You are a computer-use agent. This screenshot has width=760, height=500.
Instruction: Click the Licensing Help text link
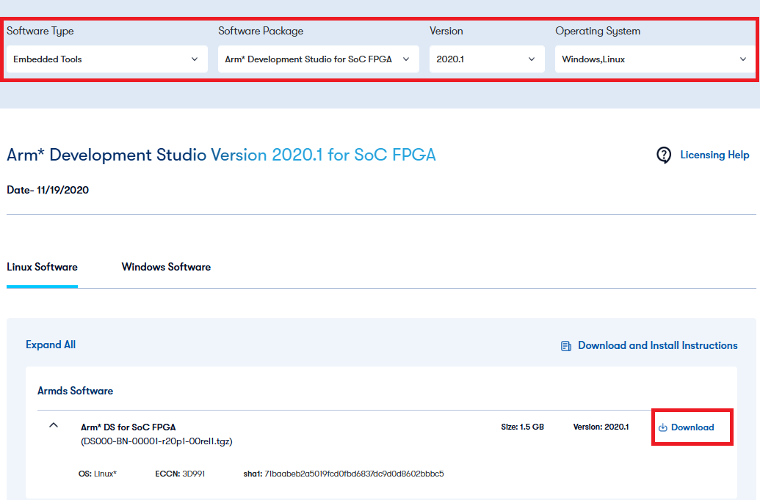pyautogui.click(x=714, y=155)
